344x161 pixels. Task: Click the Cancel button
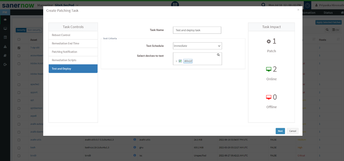[x=293, y=131]
